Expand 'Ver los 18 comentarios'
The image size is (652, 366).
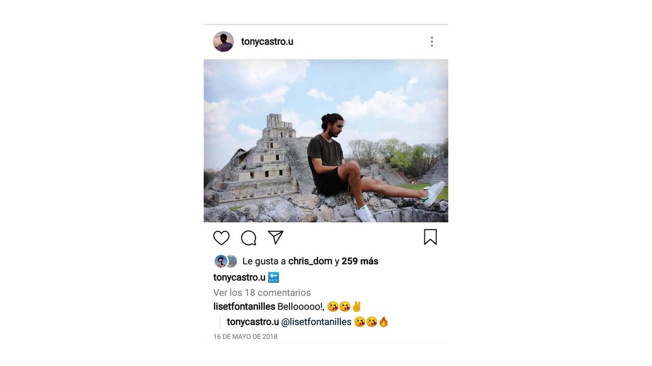261,292
